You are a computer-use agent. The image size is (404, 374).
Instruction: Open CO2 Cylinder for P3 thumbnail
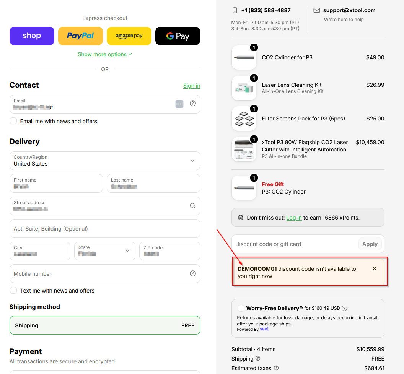pyautogui.click(x=244, y=57)
